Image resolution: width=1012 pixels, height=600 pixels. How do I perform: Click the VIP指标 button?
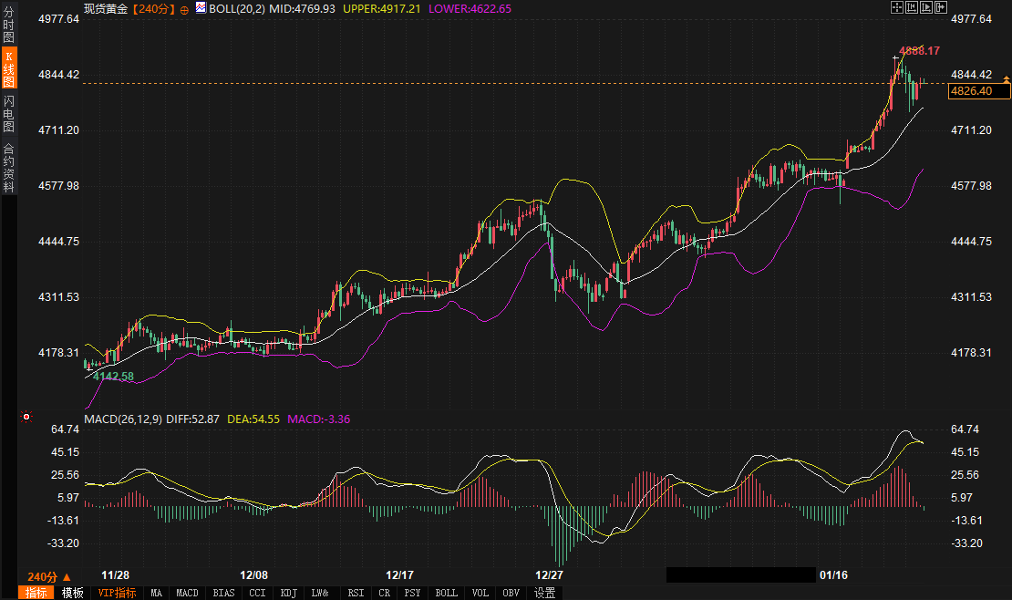point(117,593)
